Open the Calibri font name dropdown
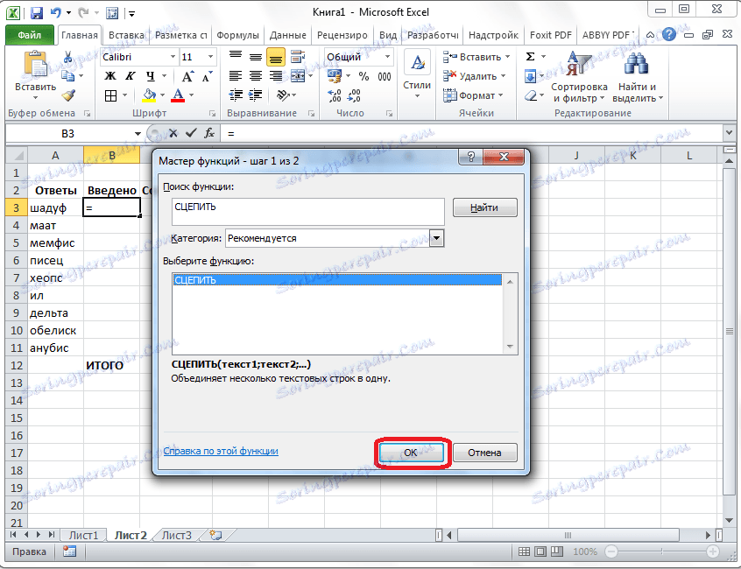Screen dimensions: 741x569 point(173,57)
